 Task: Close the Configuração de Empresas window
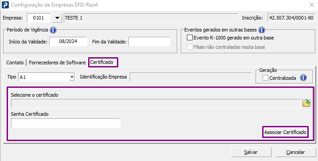pos(312,5)
